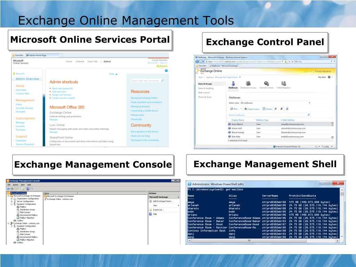This screenshot has width=356, height=267.
Task: Open the Select view All mailboxes dropdown
Action: click(275, 103)
